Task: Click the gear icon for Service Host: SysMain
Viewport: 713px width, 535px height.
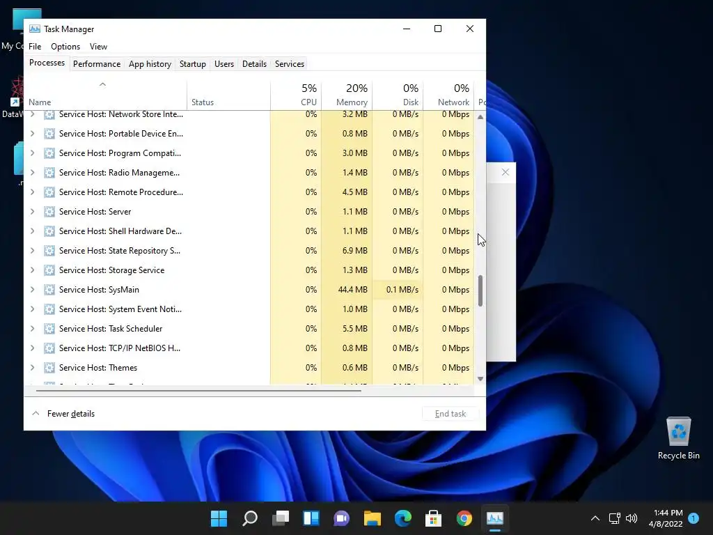Action: pos(49,290)
